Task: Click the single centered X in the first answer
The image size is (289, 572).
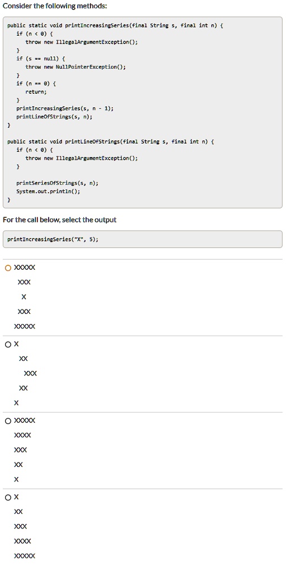Action: (x=23, y=297)
